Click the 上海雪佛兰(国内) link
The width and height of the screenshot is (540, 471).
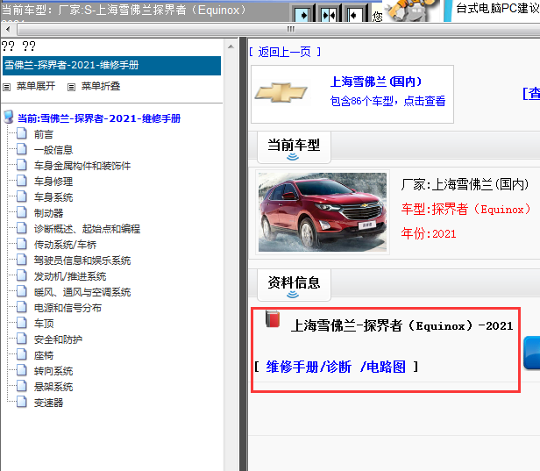pyautogui.click(x=376, y=82)
